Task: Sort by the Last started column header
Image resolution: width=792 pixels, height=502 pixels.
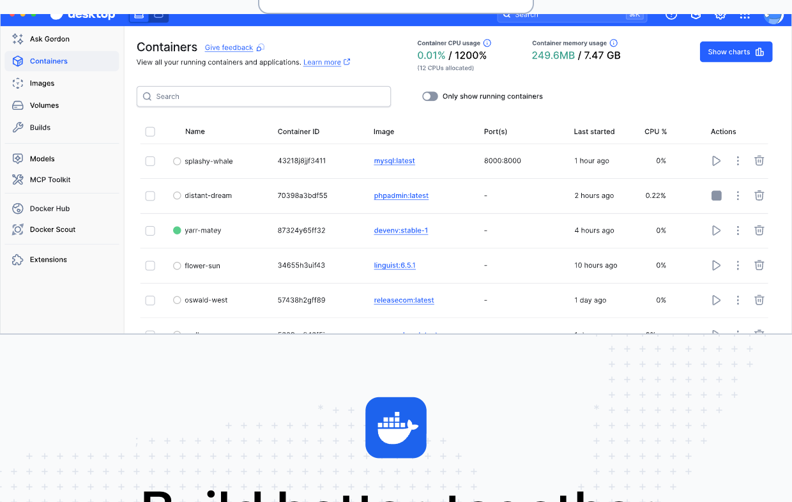Action: [x=594, y=132]
